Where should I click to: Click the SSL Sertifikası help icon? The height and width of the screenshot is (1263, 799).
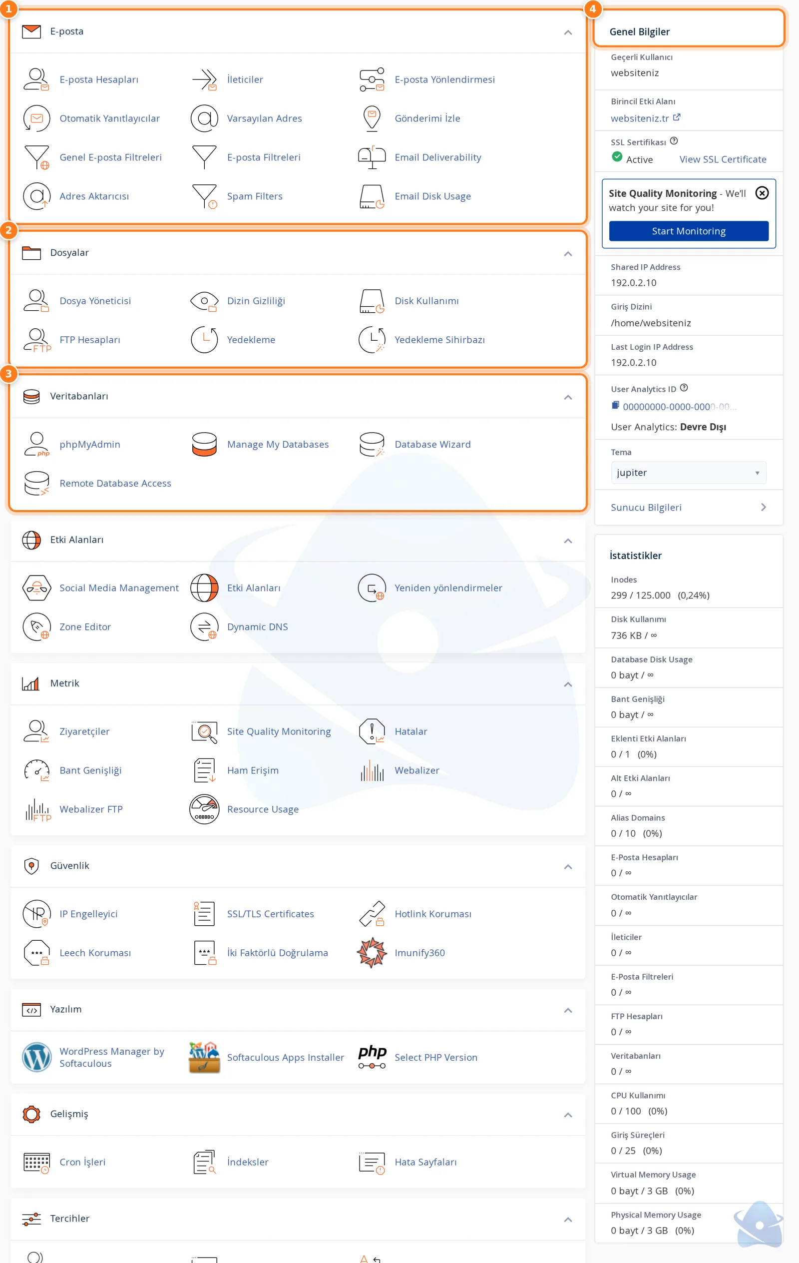674,140
